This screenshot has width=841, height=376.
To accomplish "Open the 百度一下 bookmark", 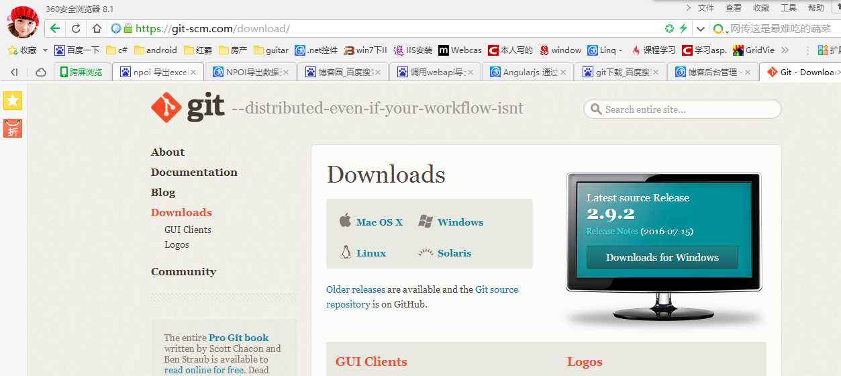I will [77, 50].
